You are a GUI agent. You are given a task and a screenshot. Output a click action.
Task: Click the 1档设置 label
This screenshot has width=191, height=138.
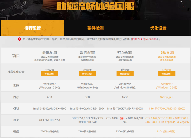pyautogui.click(x=49, y=70)
